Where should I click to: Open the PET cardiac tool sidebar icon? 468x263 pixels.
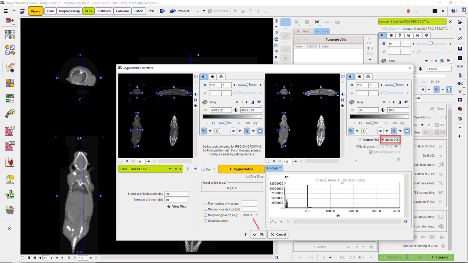click(10, 131)
